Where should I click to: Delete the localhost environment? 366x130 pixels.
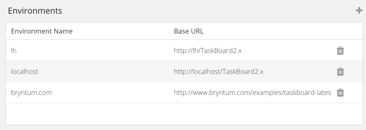pos(340,72)
